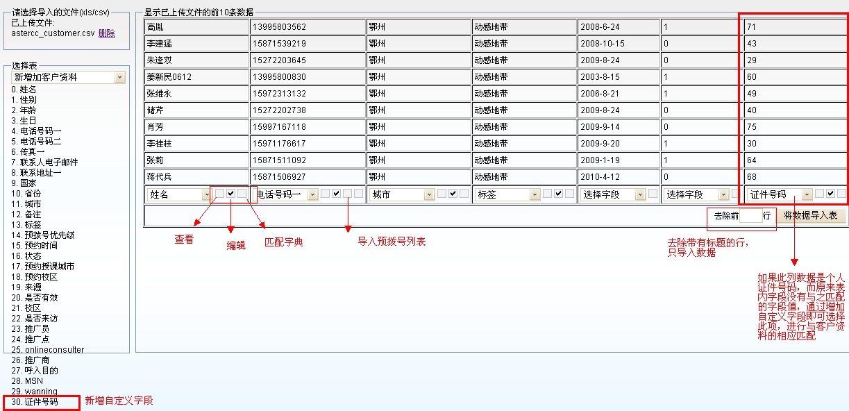This screenshot has width=849, height=411.
Task: Enable match-dictionary checkbox for 姓名 column
Action: coord(242,194)
